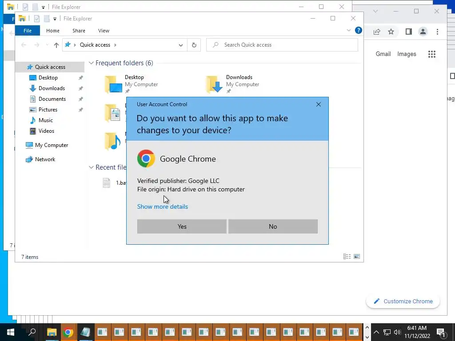Close the User Account Control dialog

[318, 104]
